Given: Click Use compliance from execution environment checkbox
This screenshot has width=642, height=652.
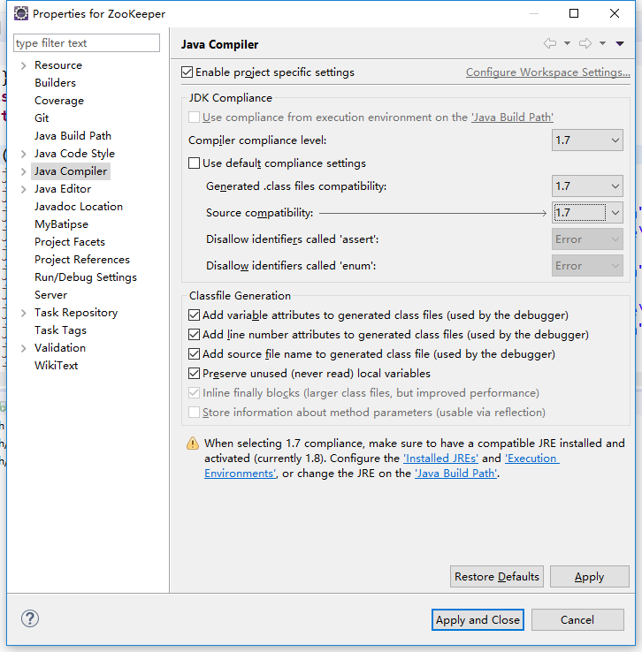Looking at the screenshot, I should tap(194, 118).
